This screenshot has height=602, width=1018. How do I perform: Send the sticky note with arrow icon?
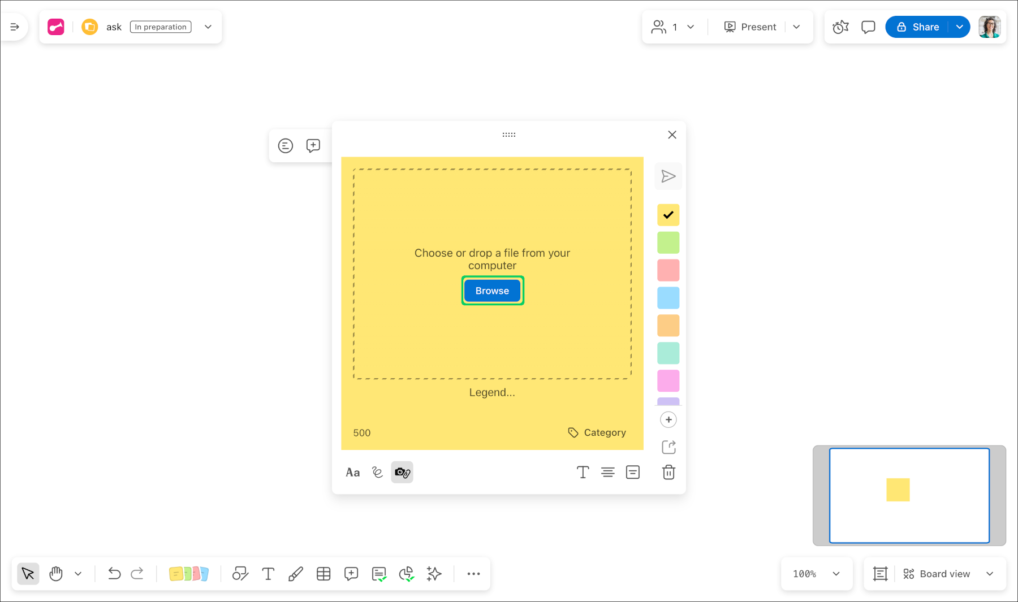[668, 176]
